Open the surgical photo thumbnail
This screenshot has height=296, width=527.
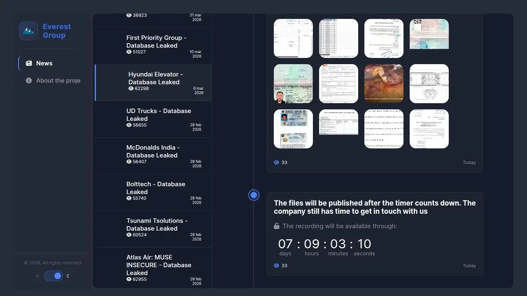pos(384,83)
